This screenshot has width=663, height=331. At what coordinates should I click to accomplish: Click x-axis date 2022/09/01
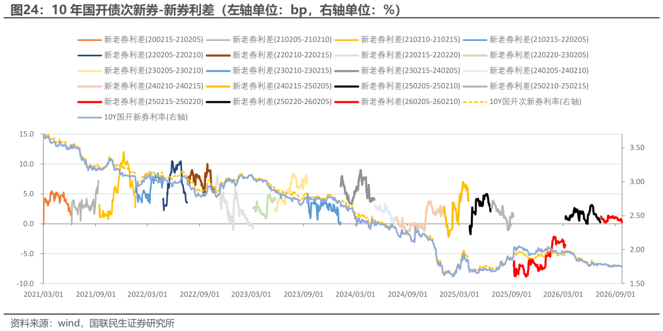tap(200, 294)
